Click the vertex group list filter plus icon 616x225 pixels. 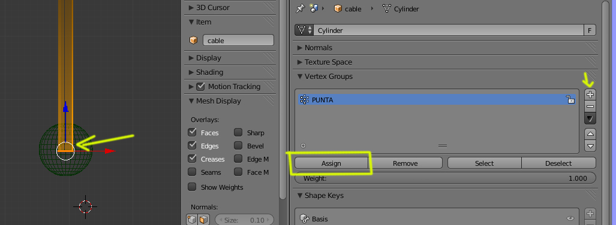pyautogui.click(x=303, y=146)
